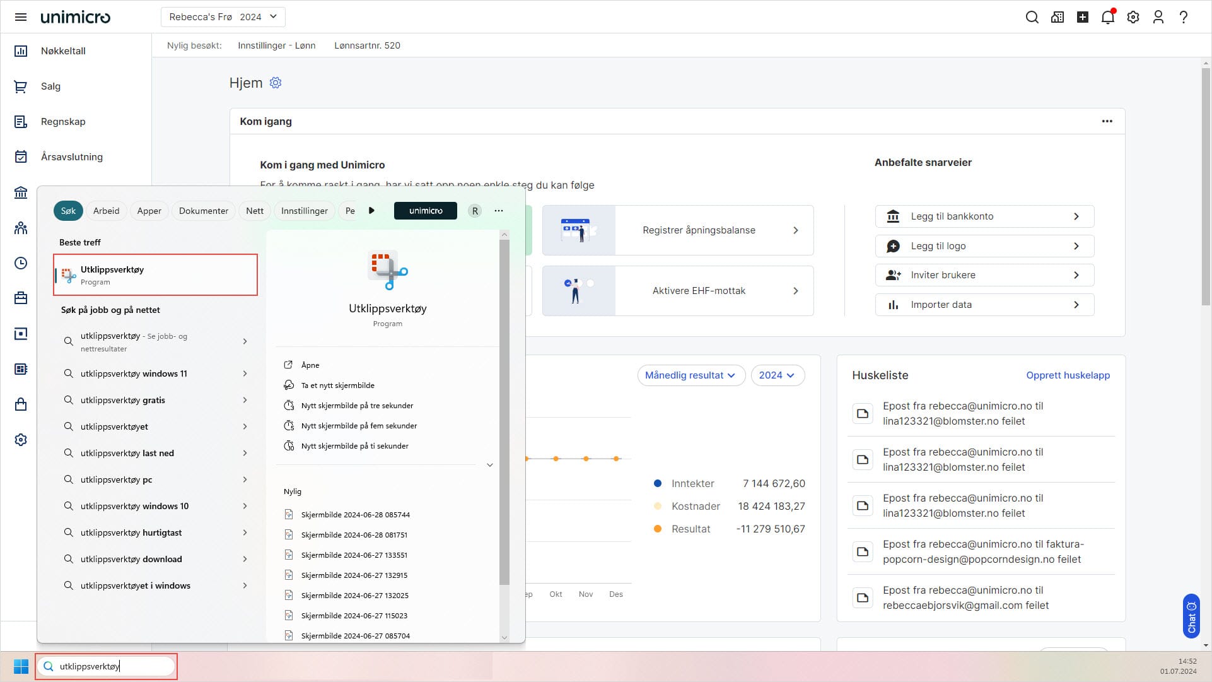Open the hamburger menu icon
1212x682 pixels.
pyautogui.click(x=20, y=17)
